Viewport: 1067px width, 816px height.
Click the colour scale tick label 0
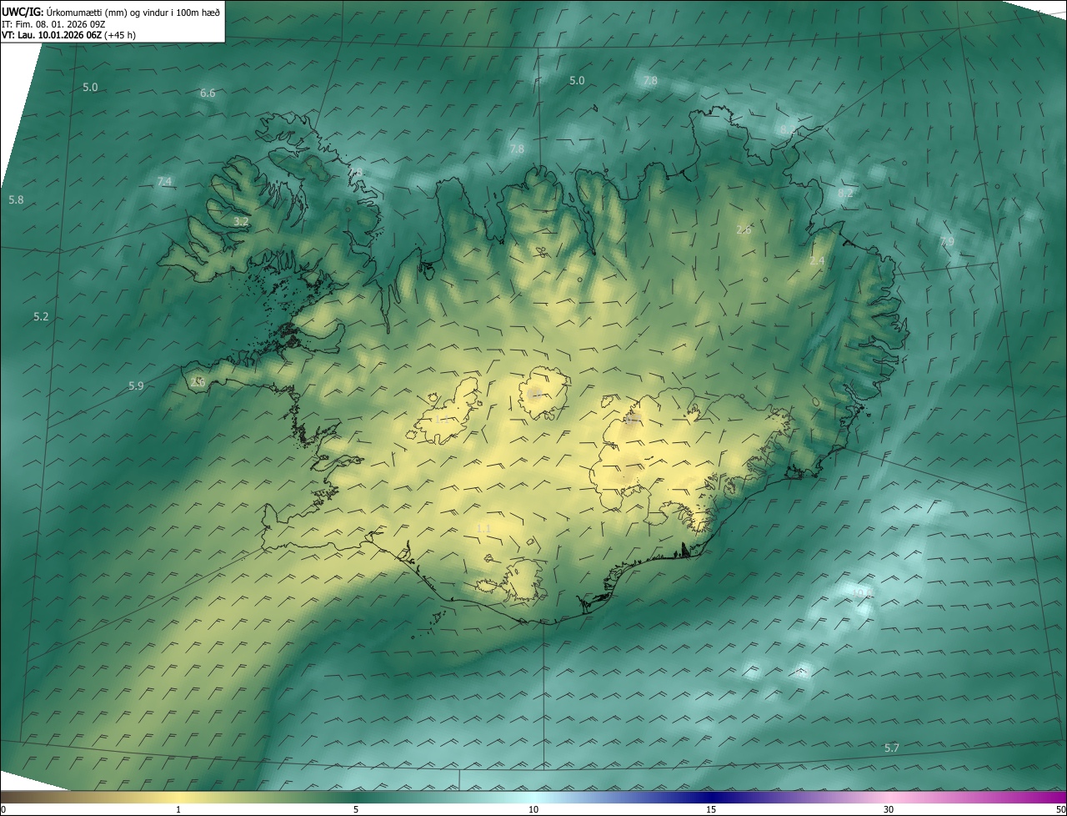pos(3,809)
